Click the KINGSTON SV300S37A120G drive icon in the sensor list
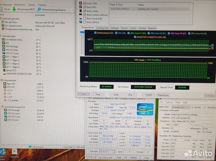This screenshot has height=161, width=216. click(x=4, y=74)
